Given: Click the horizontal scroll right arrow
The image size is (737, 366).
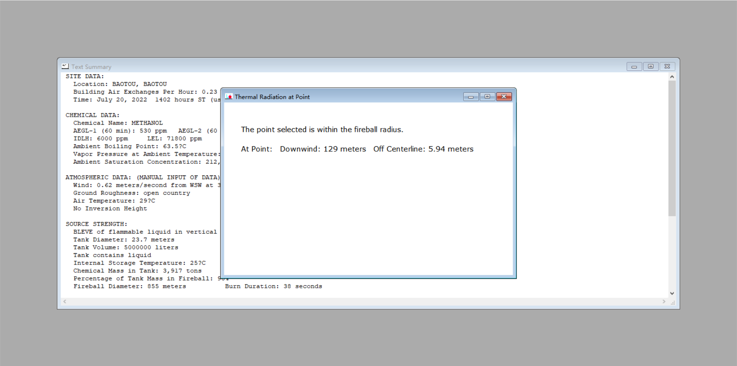Looking at the screenshot, I should (664, 301).
